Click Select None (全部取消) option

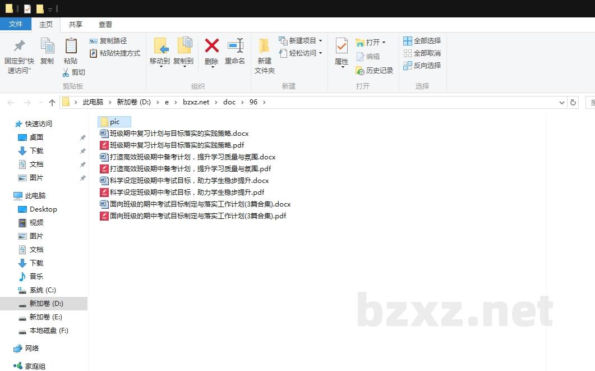coord(422,53)
